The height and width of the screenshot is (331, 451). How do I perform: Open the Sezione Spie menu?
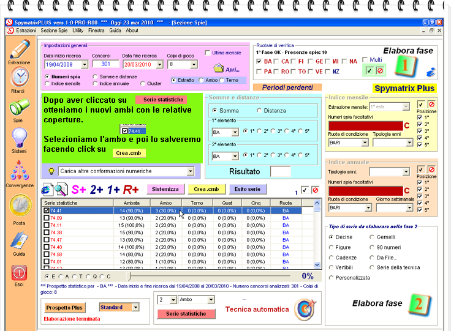(x=54, y=30)
